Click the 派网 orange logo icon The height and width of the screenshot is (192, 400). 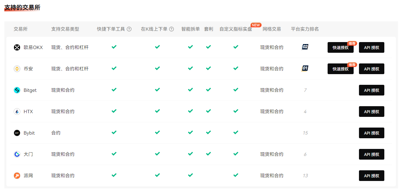click(17, 176)
